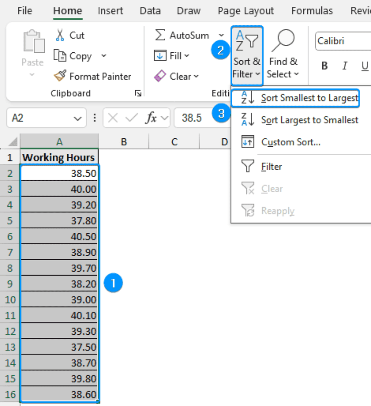Toggle Underline formatting
This screenshot has height=406, width=371.
point(365,66)
